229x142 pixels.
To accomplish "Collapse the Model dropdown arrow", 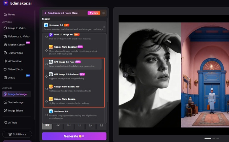I will pyautogui.click(x=104, y=27).
